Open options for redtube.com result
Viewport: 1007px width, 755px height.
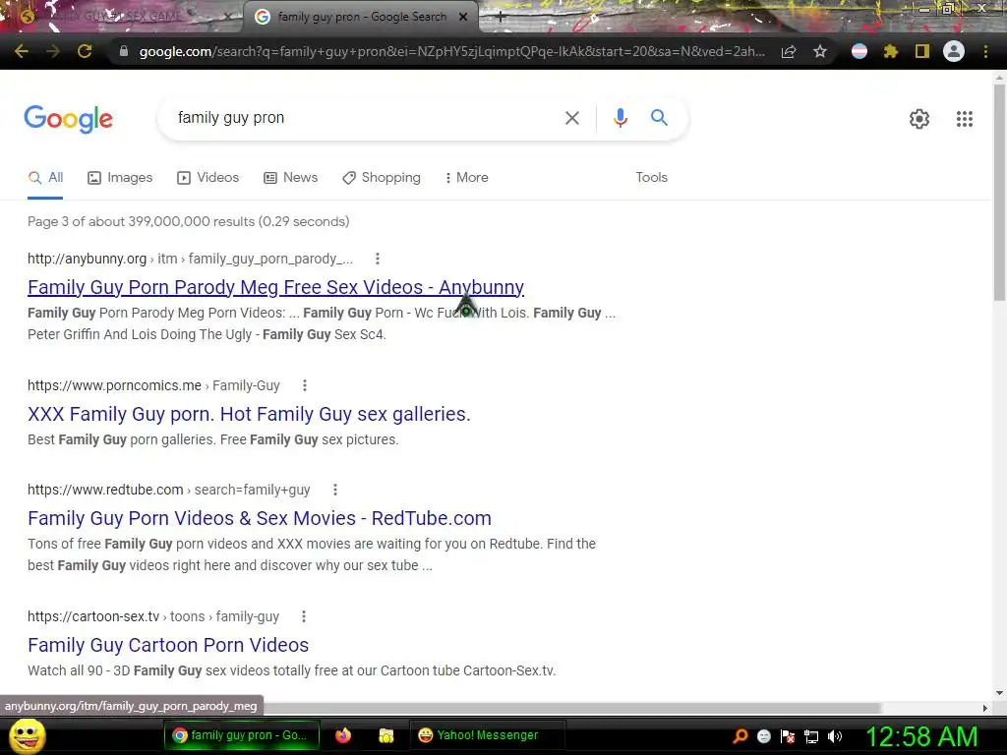tap(334, 490)
